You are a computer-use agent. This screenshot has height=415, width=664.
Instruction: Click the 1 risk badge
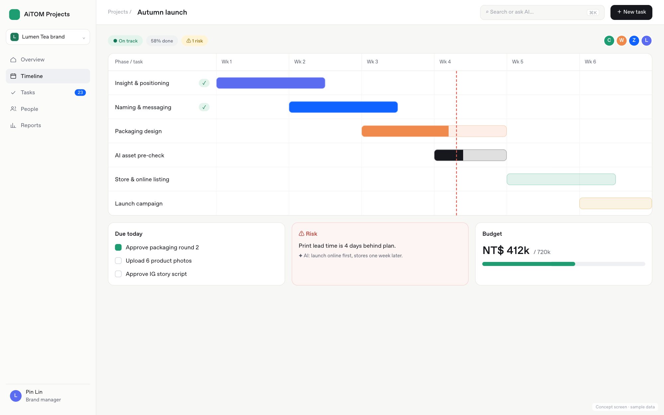click(195, 41)
